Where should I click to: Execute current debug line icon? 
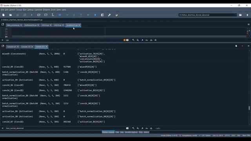click(x=67, y=15)
